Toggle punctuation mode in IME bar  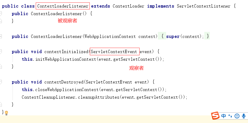click(230, 116)
